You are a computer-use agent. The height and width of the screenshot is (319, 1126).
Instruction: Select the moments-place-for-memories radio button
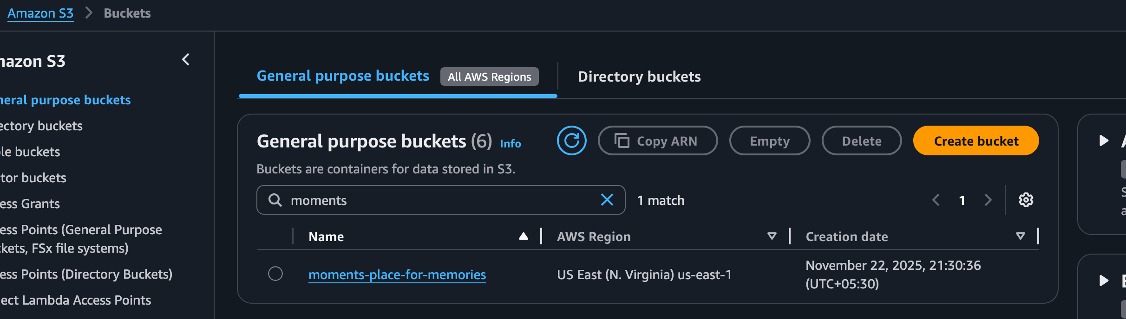275,274
